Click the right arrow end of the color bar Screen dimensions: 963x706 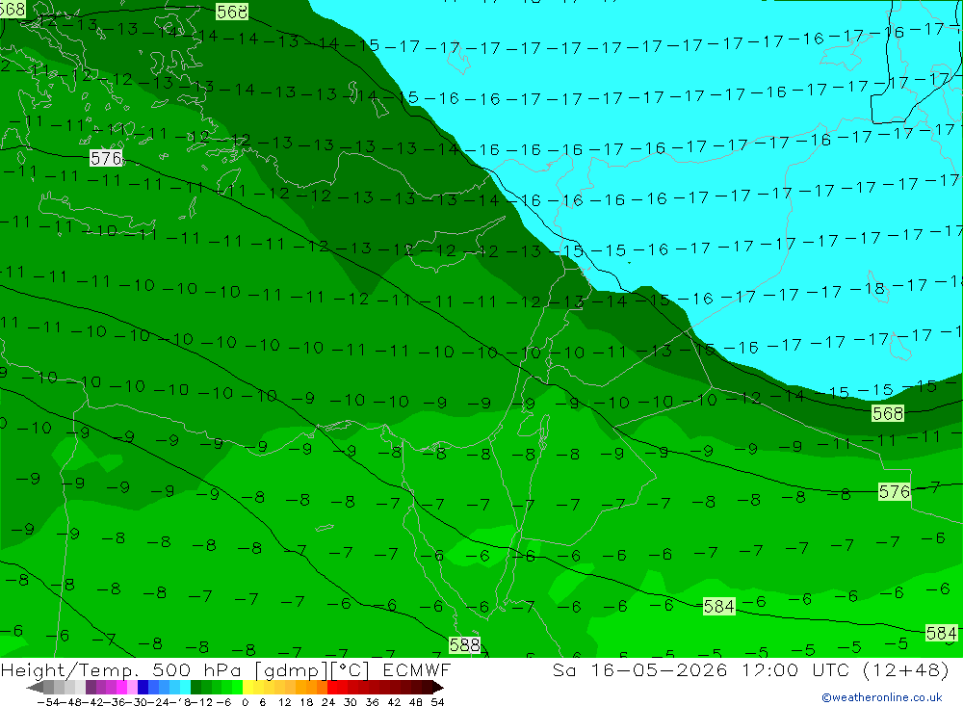[438, 687]
